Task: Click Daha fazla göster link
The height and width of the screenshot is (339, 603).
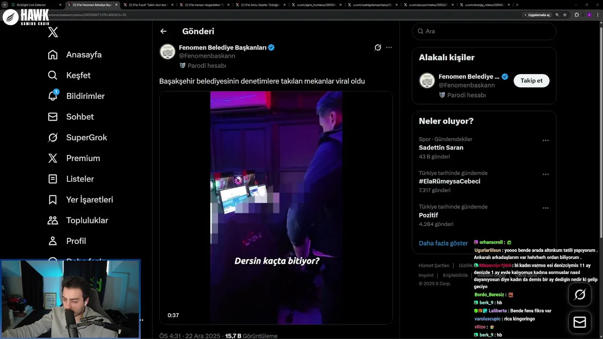Action: click(443, 243)
